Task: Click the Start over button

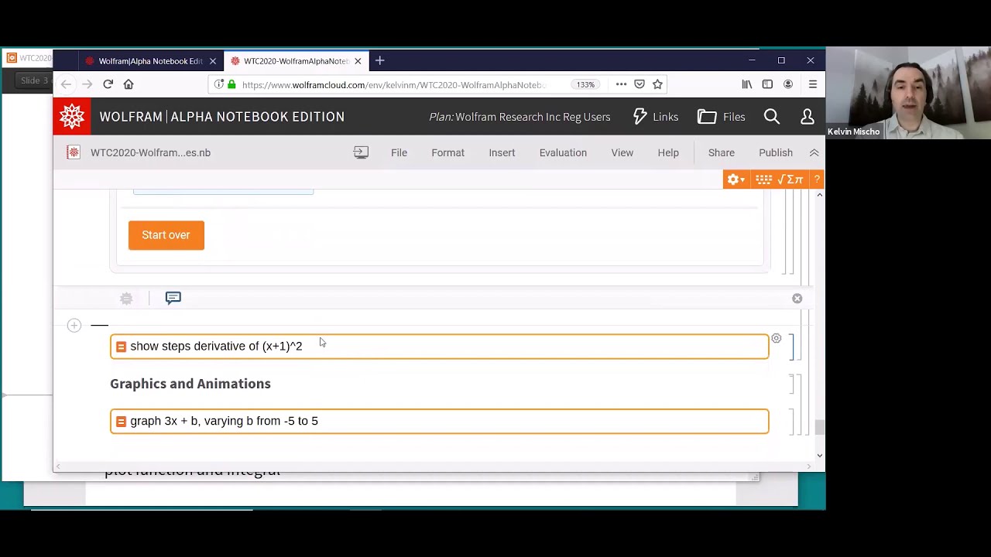Action: coord(166,235)
